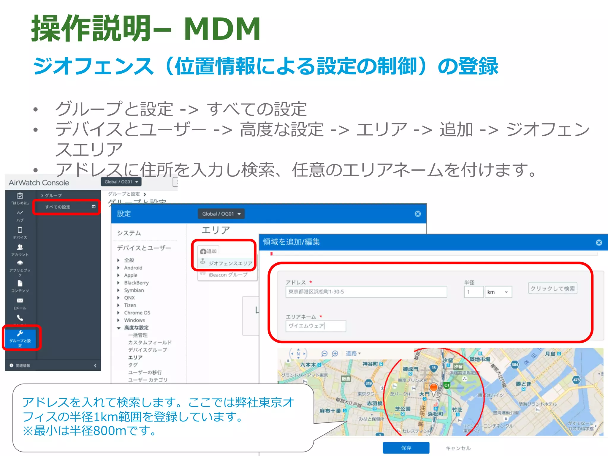Select 一括管理 under 高度な設定

pos(138,335)
